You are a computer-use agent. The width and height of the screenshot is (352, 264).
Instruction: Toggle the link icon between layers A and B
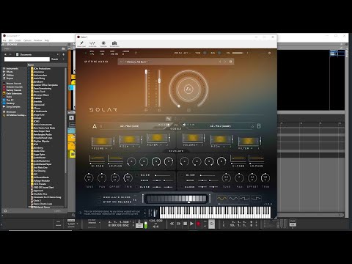click(176, 125)
